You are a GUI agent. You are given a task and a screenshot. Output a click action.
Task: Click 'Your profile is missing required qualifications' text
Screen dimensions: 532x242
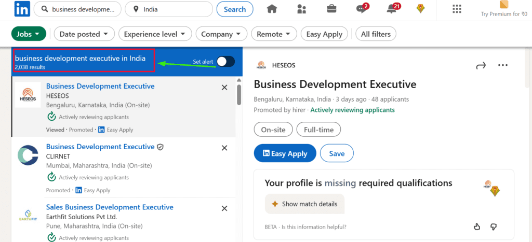358,183
